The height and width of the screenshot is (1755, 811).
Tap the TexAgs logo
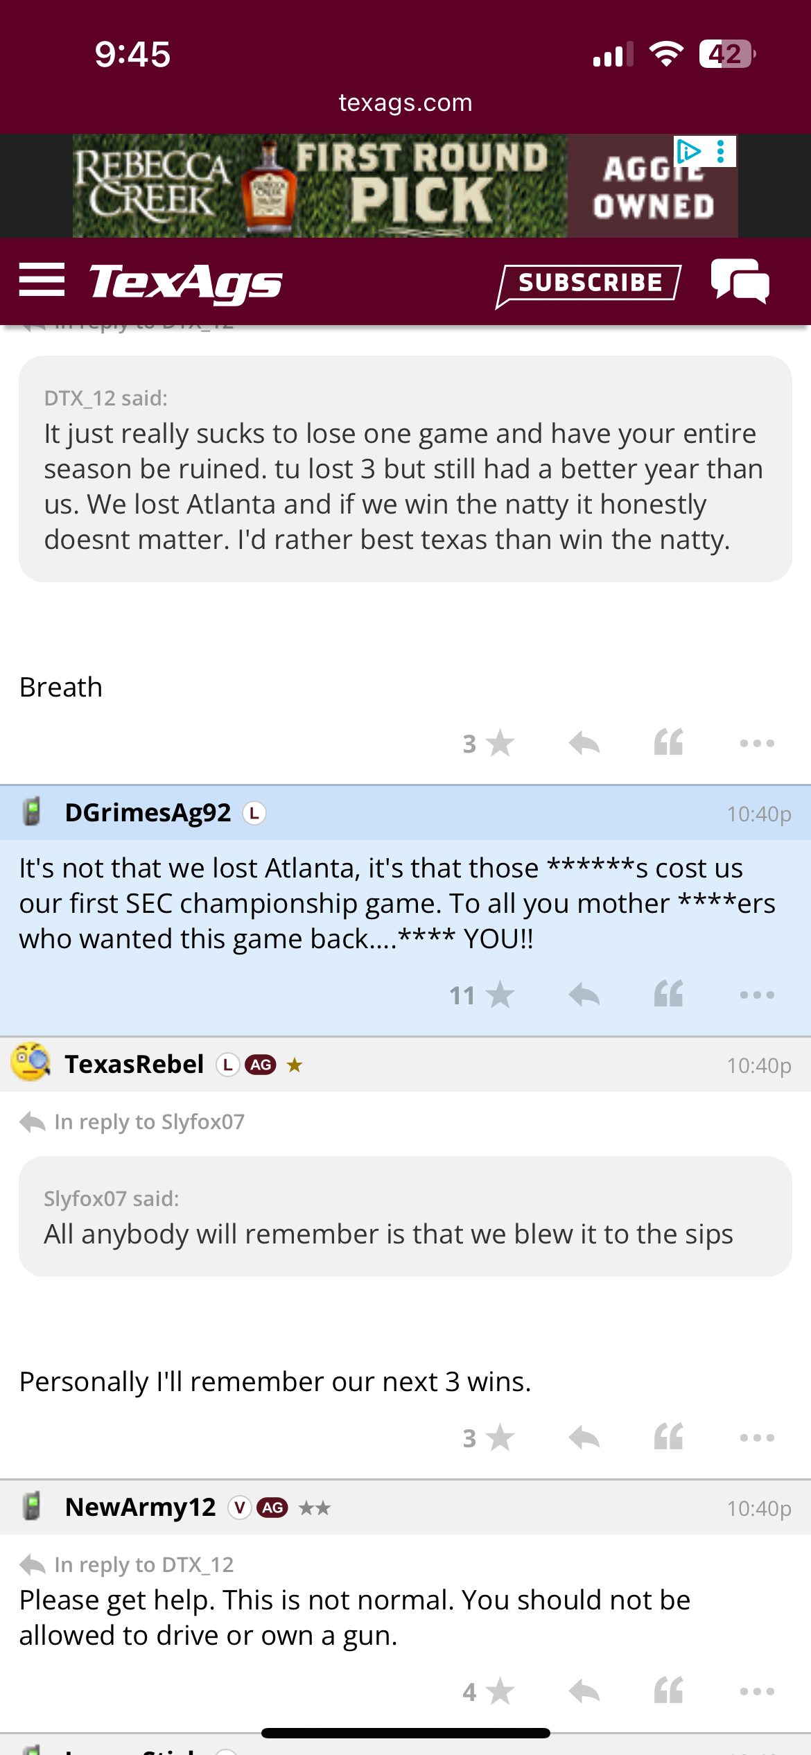186,282
